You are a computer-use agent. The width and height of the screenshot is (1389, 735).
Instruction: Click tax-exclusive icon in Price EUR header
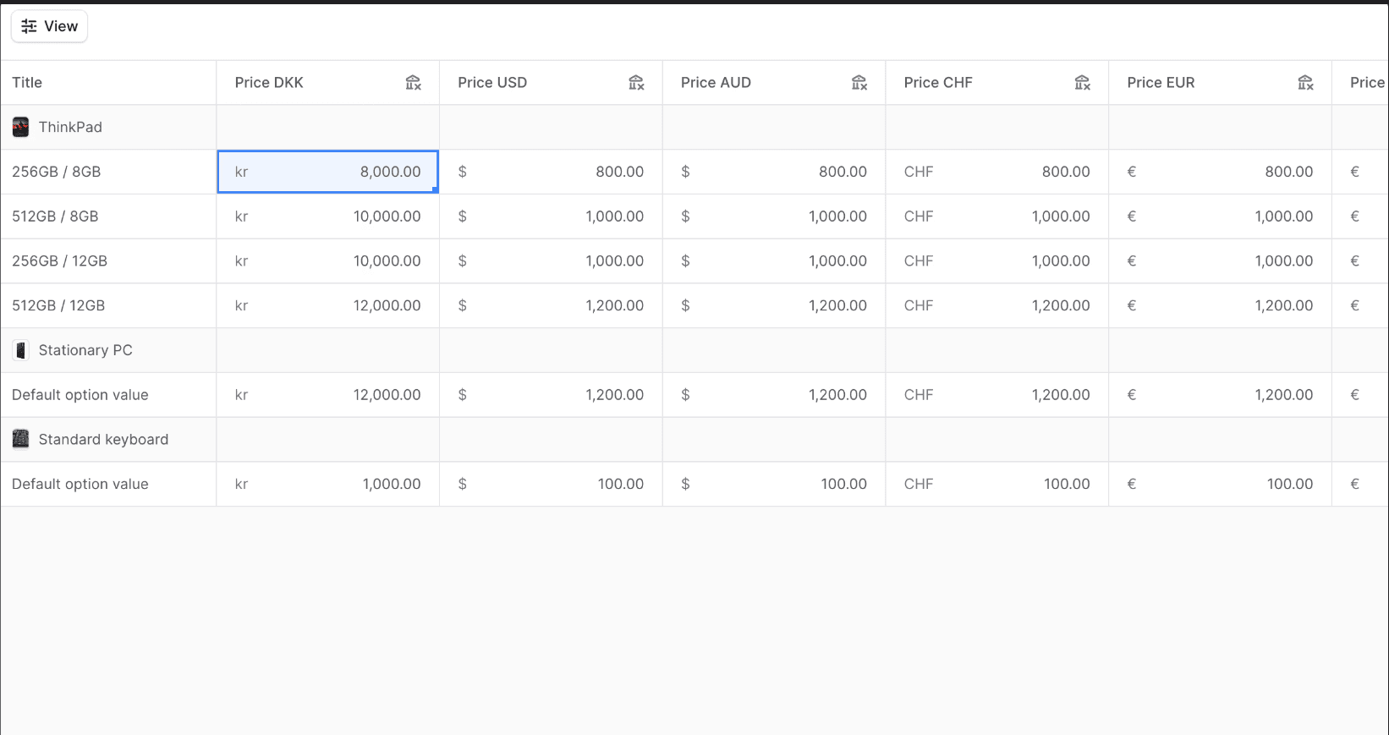pos(1306,83)
